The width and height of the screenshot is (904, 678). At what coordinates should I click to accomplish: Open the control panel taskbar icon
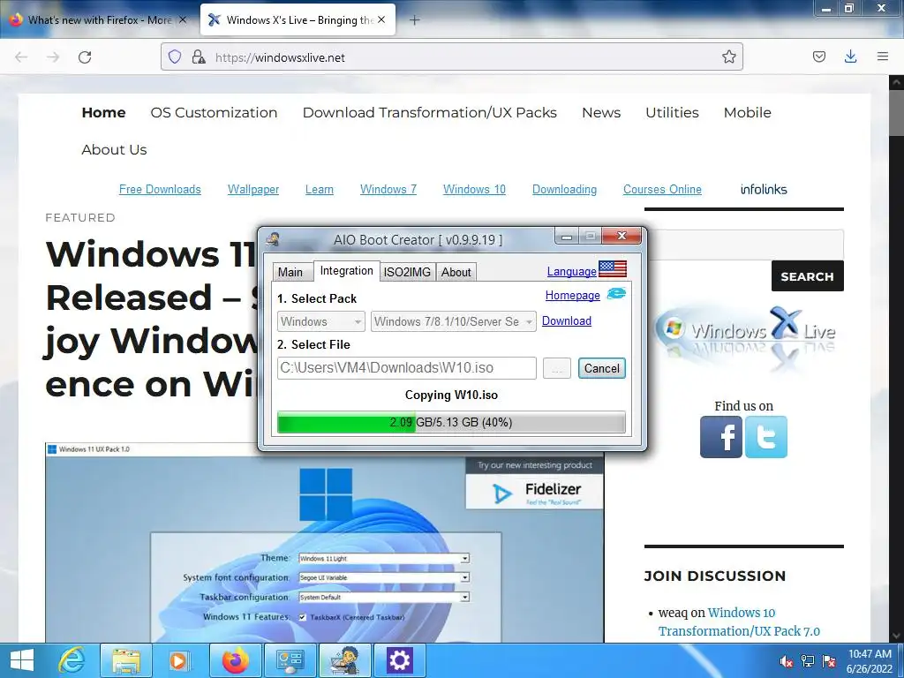(290, 660)
